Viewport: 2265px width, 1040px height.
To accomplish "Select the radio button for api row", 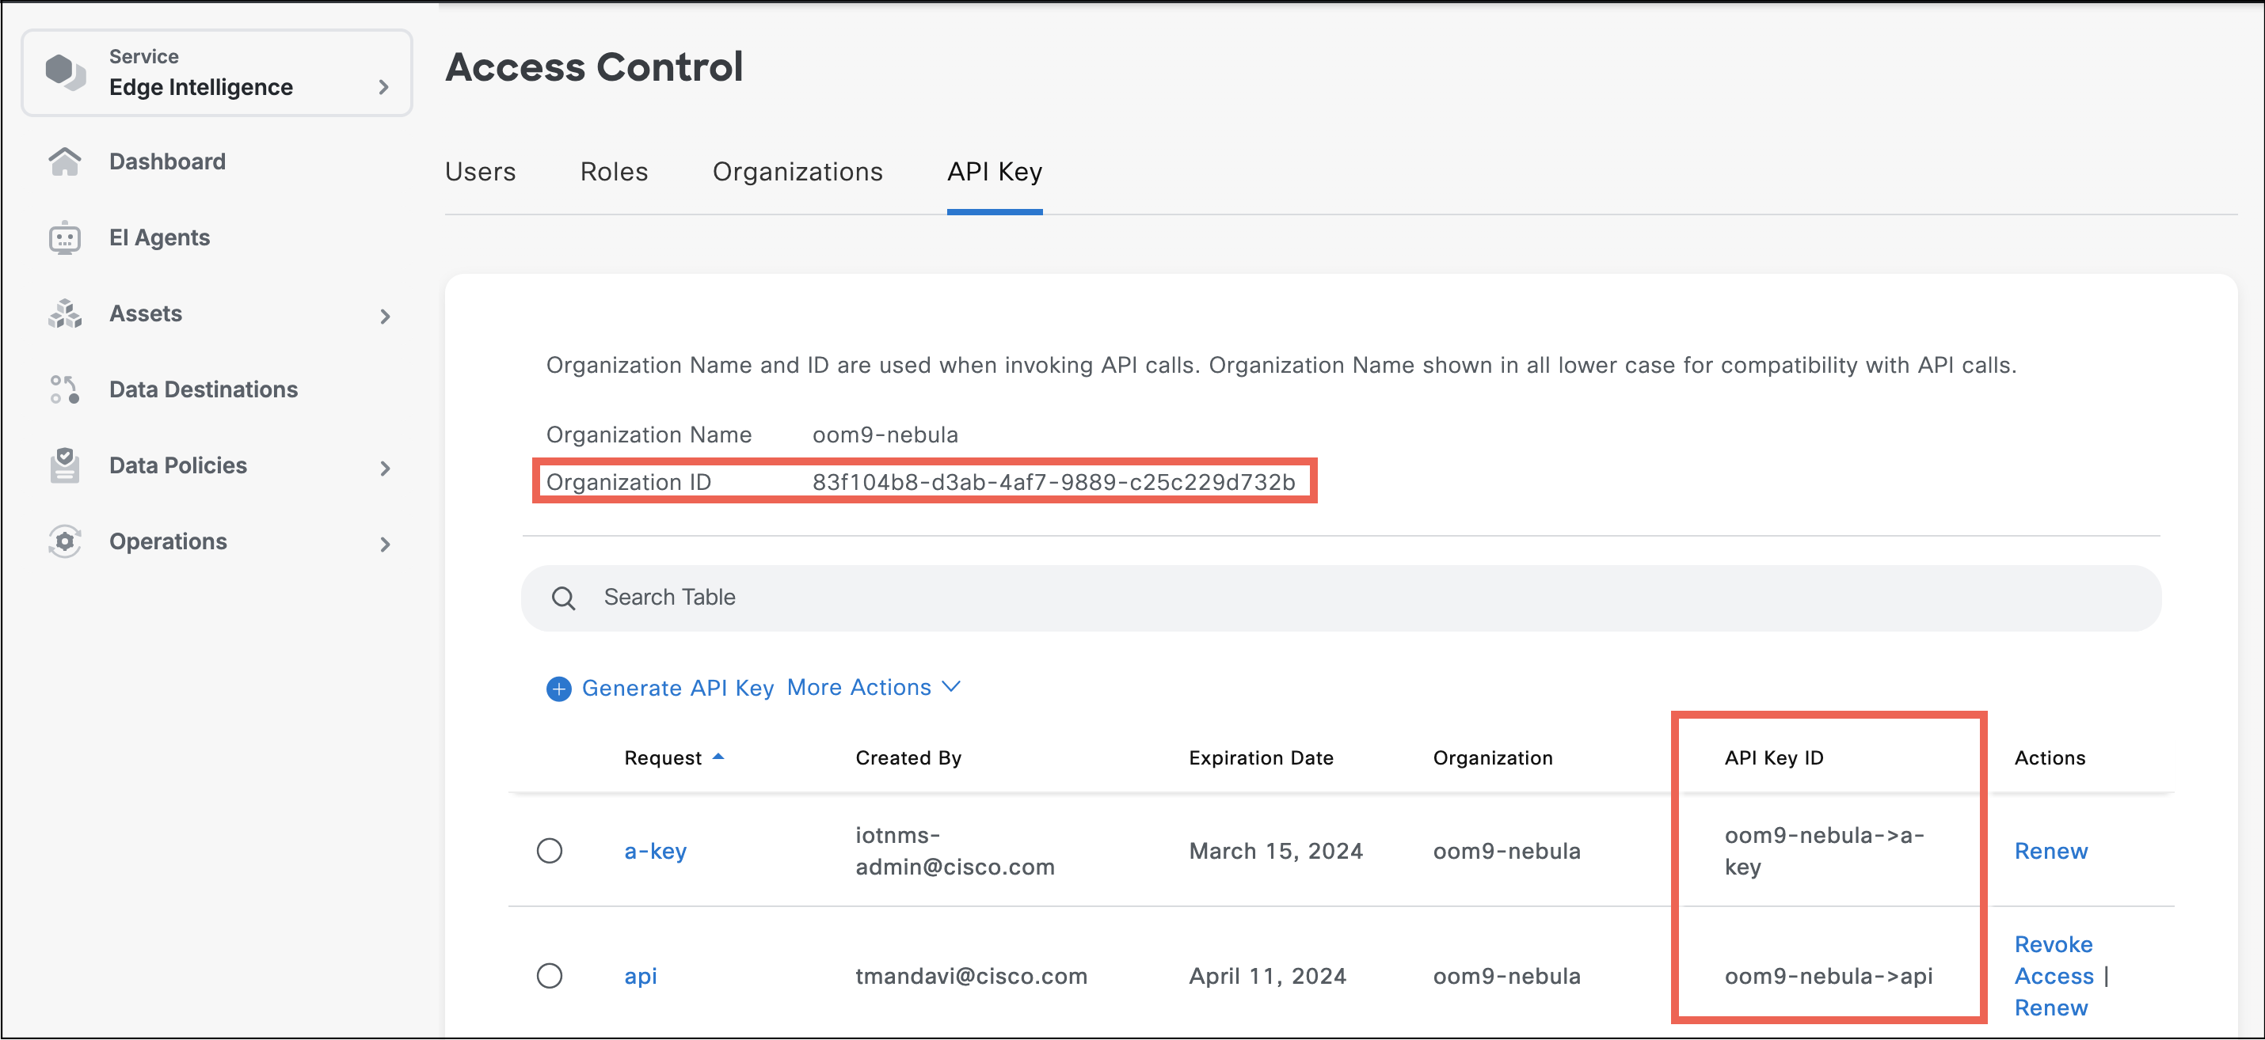I will click(550, 975).
